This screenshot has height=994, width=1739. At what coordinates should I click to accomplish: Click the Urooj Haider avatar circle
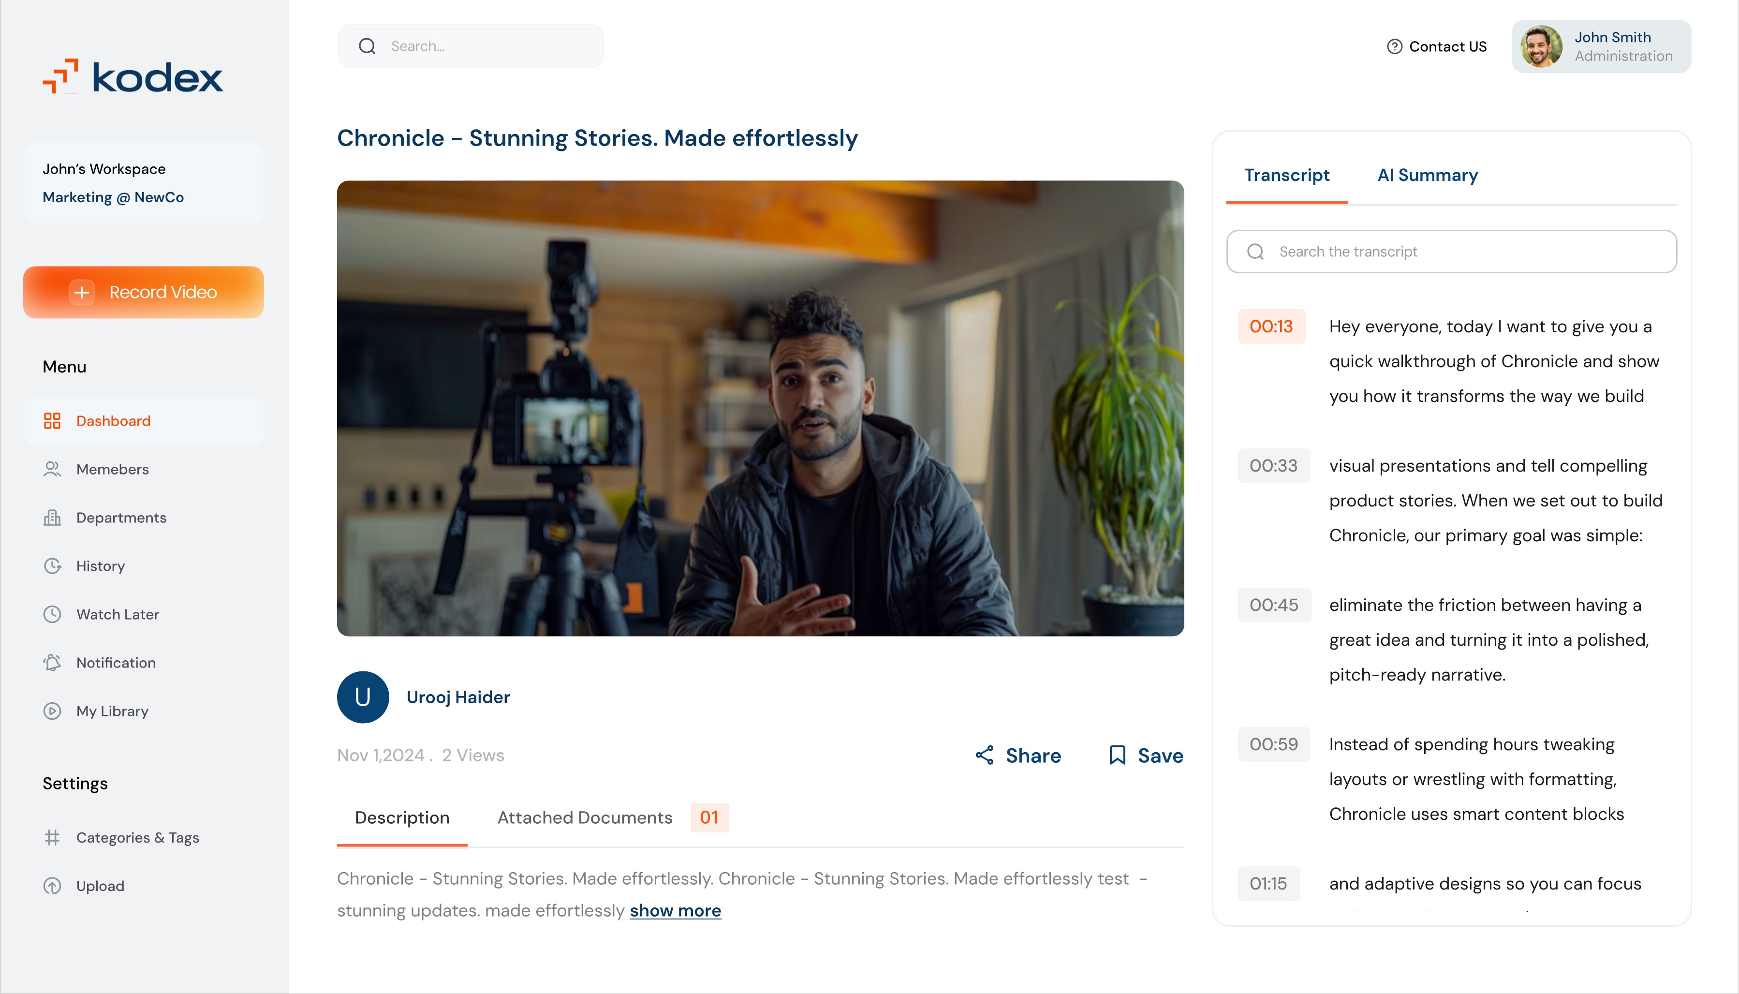click(x=363, y=697)
